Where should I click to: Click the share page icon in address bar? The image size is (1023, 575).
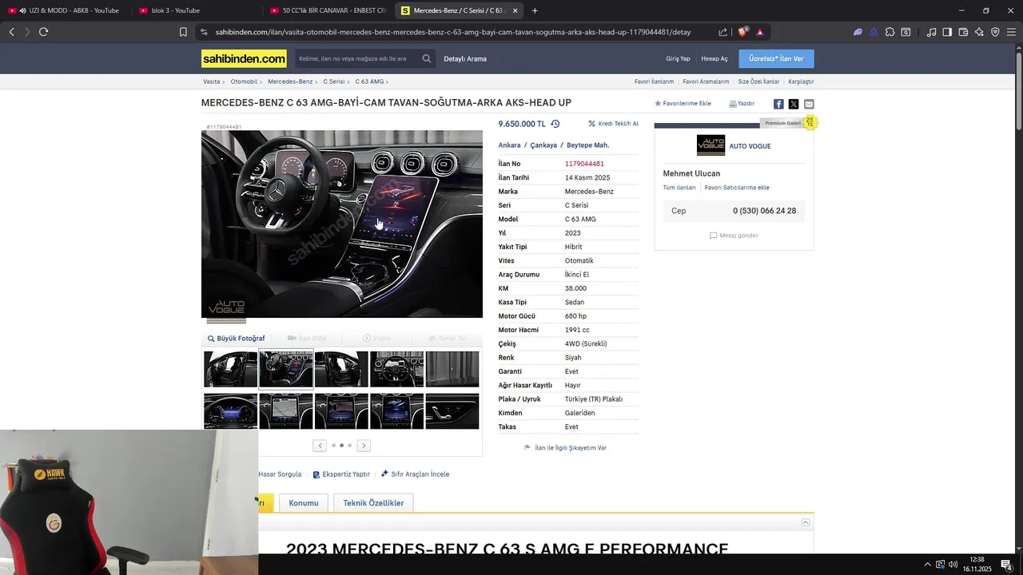coord(723,32)
